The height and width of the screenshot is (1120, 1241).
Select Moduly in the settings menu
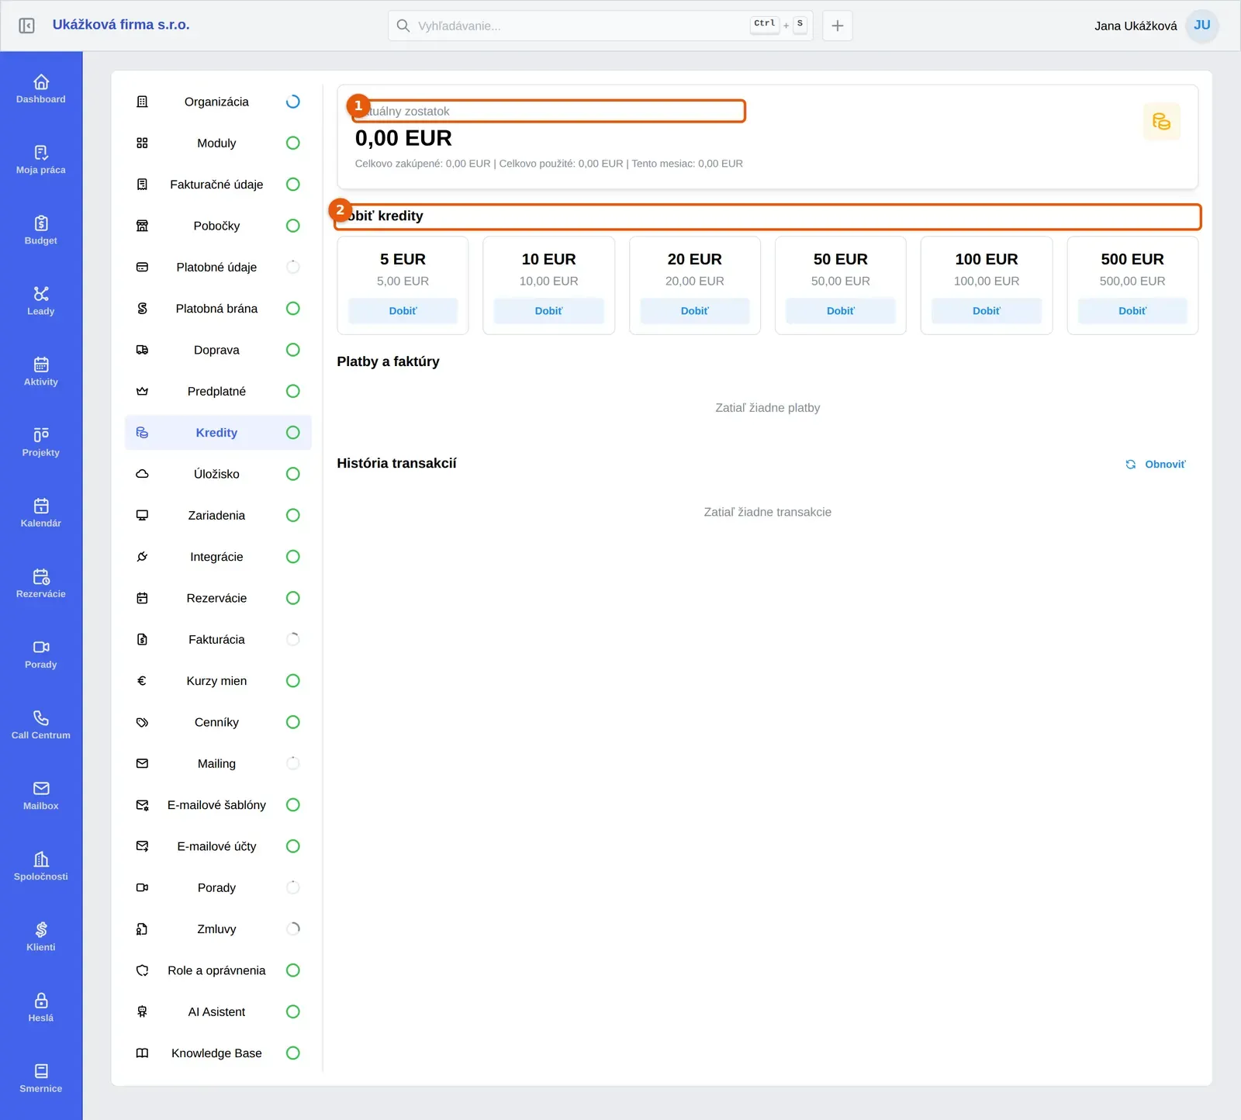click(218, 143)
